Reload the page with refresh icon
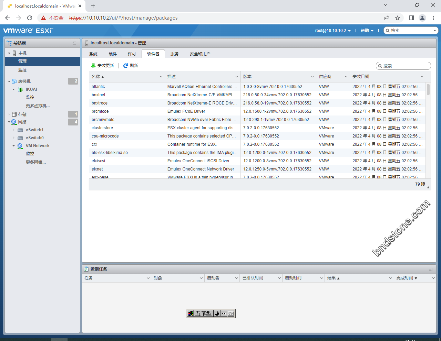The image size is (441, 341). tap(30, 18)
